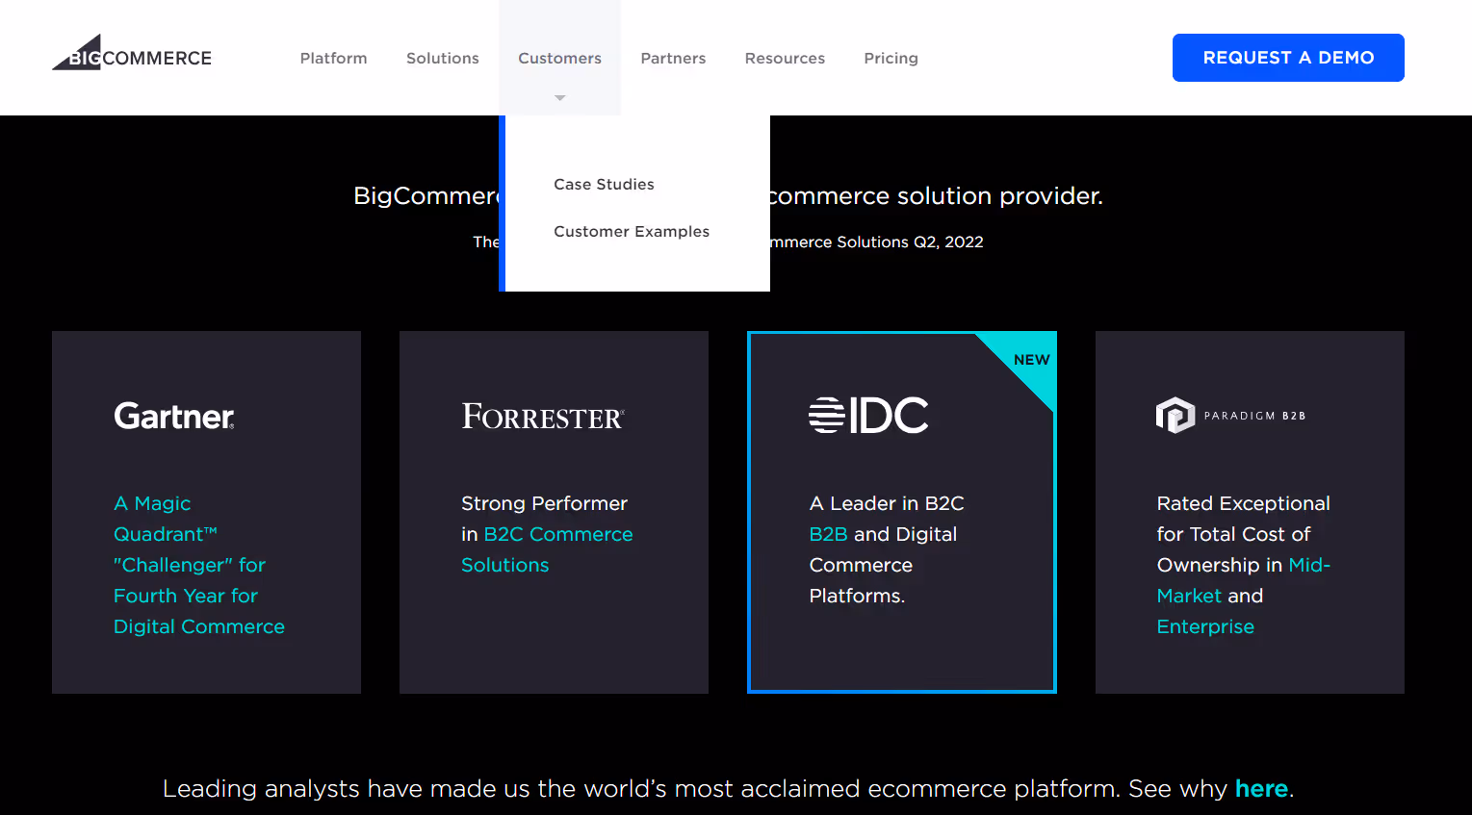Select Case Studies from the Customers menu
Screen dimensions: 1472x815
pos(604,184)
